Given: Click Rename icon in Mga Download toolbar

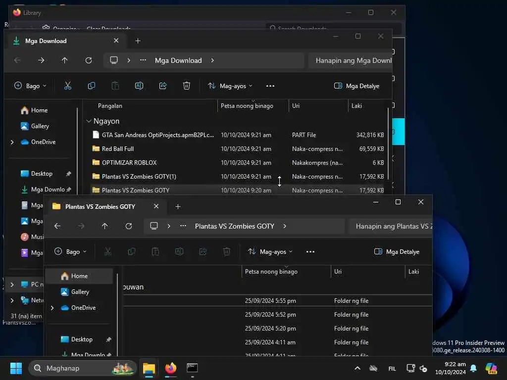Looking at the screenshot, I should point(139,86).
